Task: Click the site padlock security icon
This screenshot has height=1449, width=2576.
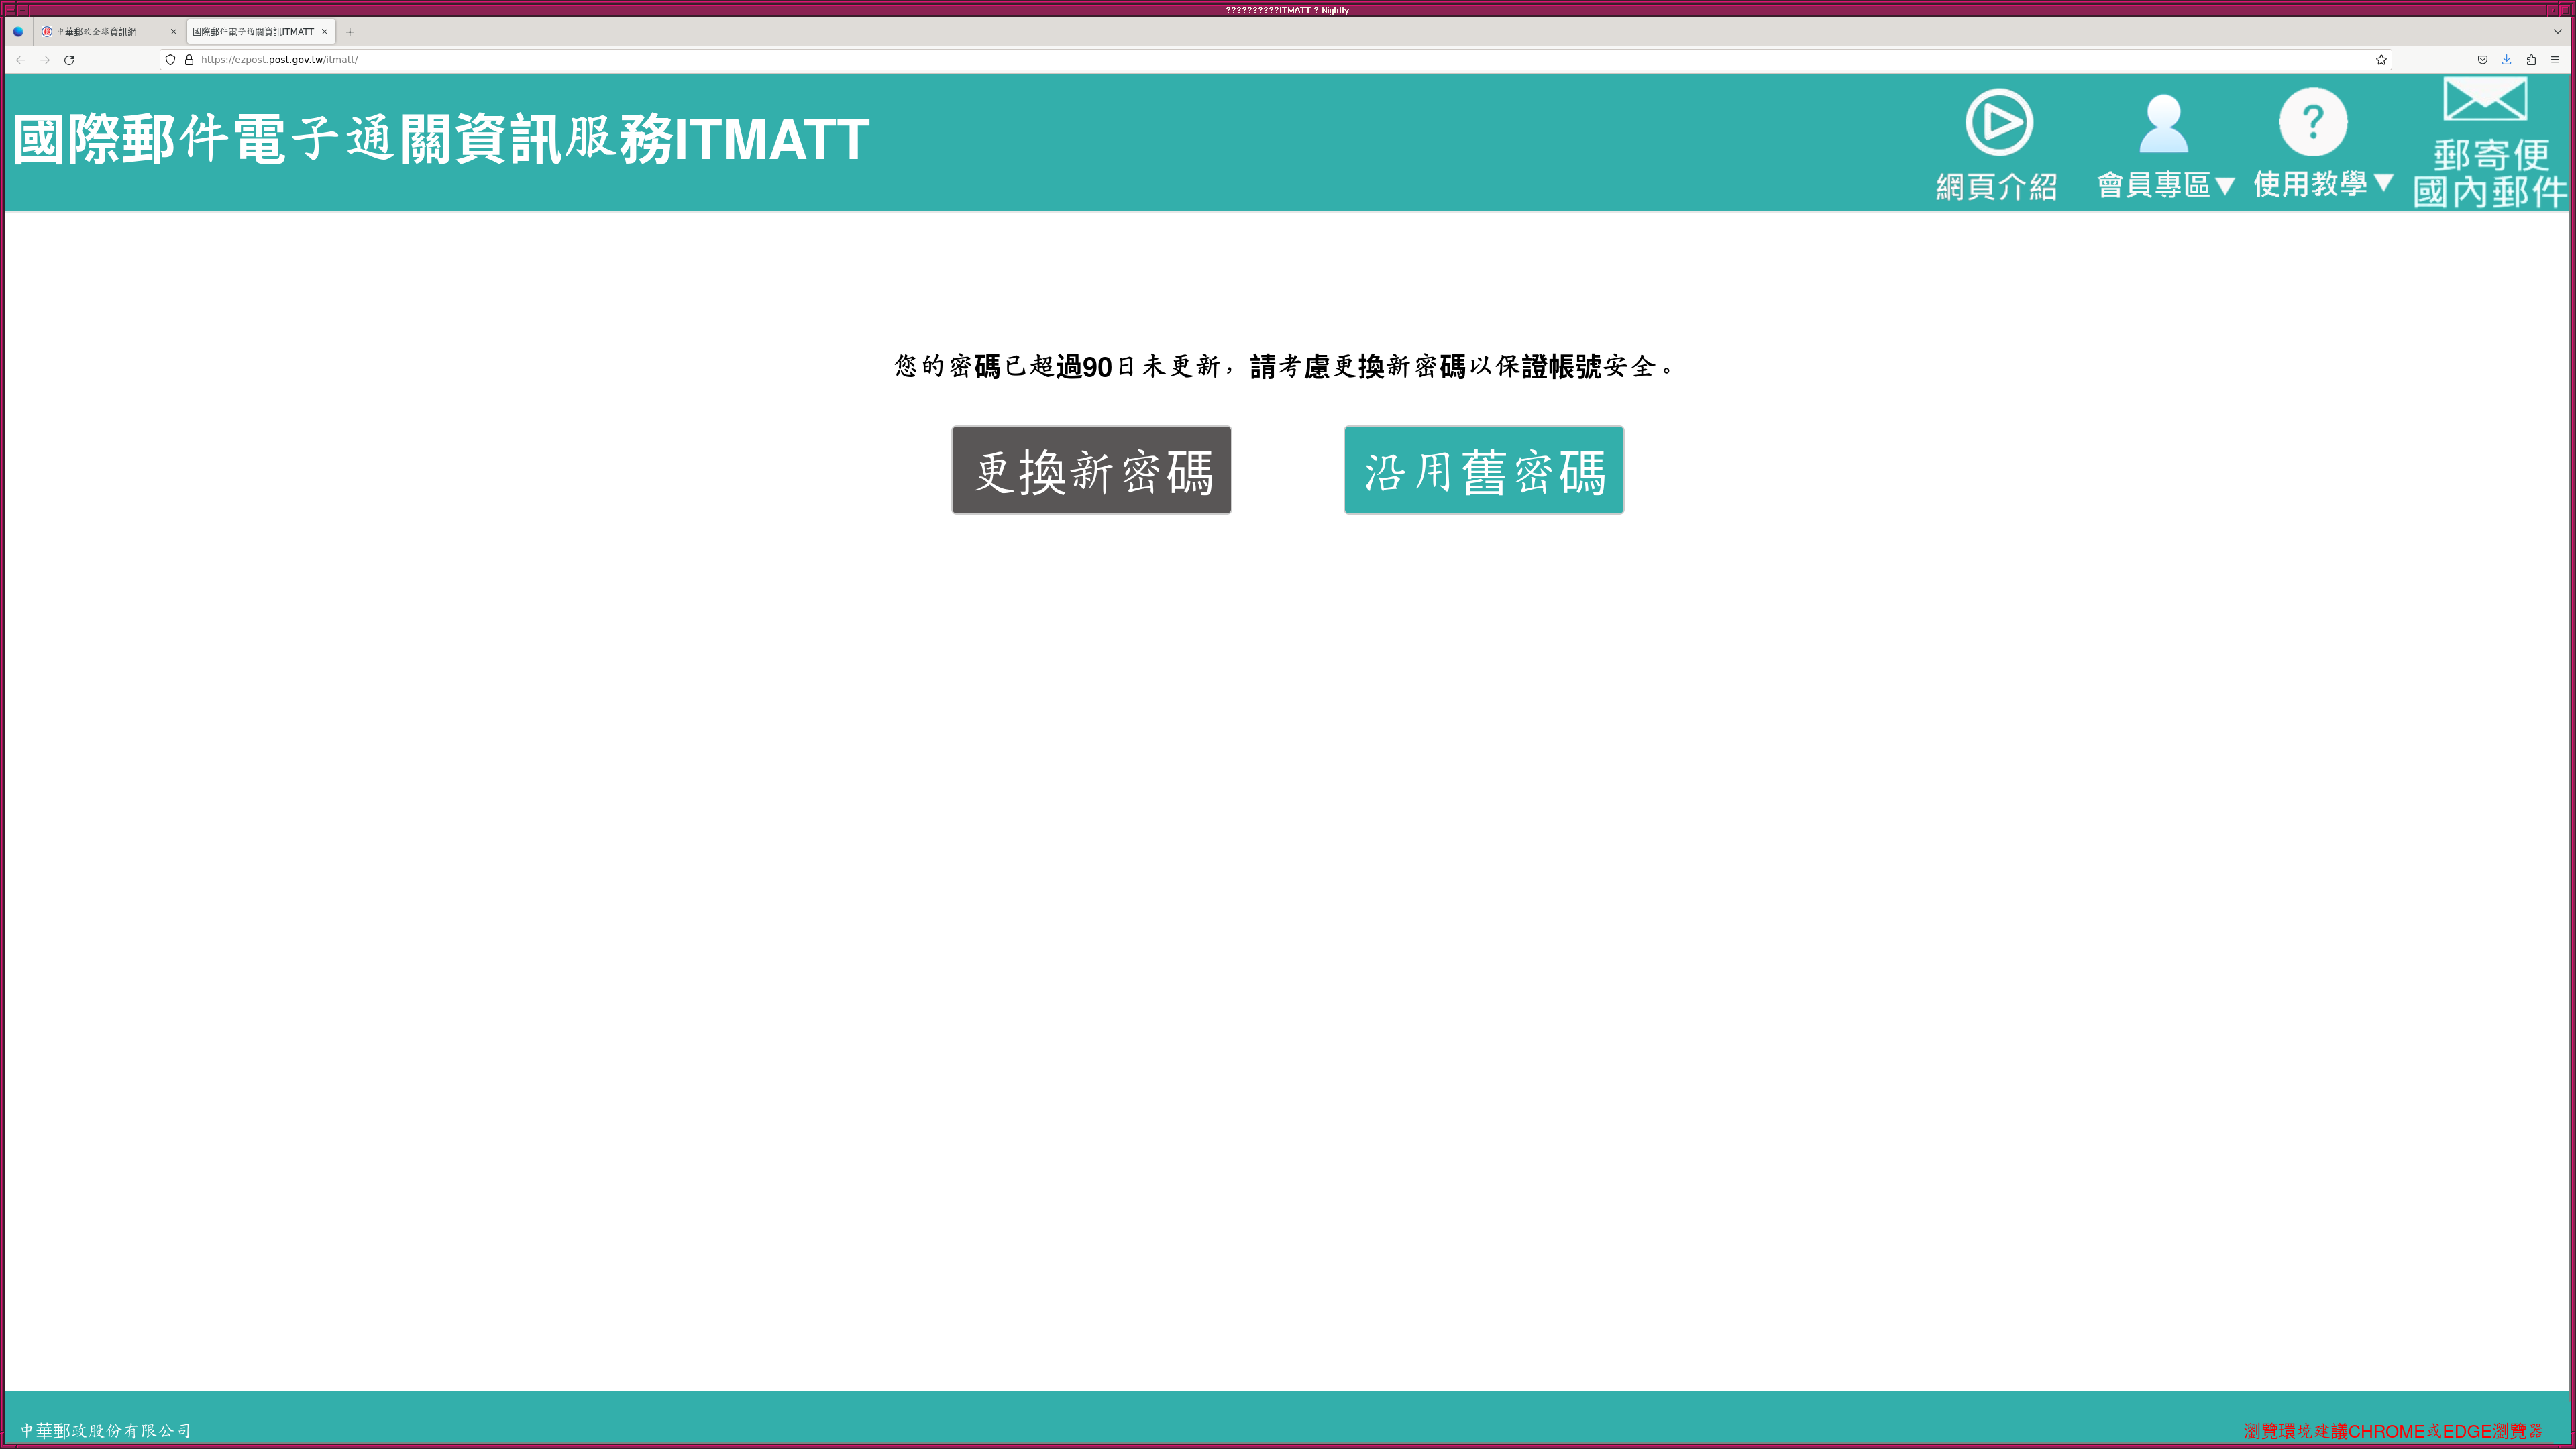Action: [189, 60]
